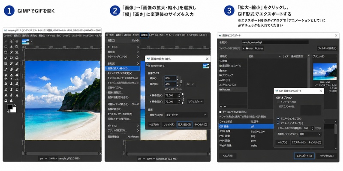
Task: Choose 画像の統合 menu entry
Action: click(123, 109)
